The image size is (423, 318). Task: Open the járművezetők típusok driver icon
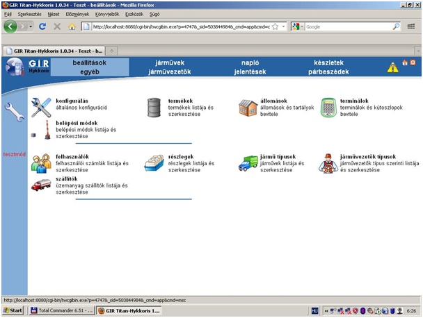click(328, 163)
